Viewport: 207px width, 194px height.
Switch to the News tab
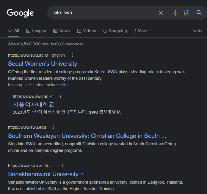click(x=61, y=31)
